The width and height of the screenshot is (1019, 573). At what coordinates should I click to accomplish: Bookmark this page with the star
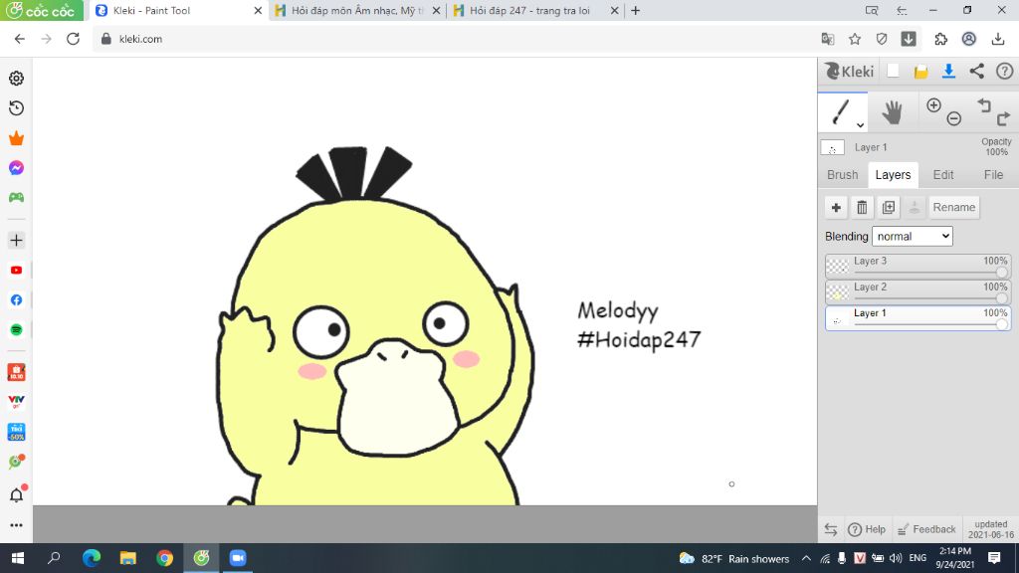pyautogui.click(x=855, y=39)
